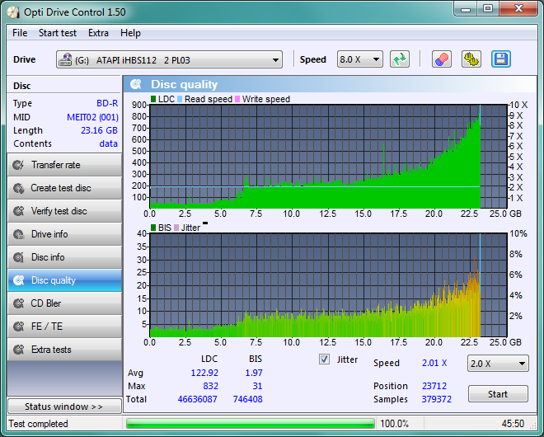Open the Help menu
The width and height of the screenshot is (544, 437).
130,33
